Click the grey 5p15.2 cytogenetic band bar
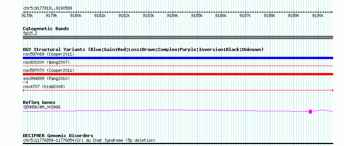Image resolution: width=344 pixels, height=146 pixels. tap(178, 37)
